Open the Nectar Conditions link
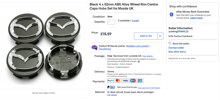Image resolution: width=220 pixels, height=100 pixels. [105, 49]
